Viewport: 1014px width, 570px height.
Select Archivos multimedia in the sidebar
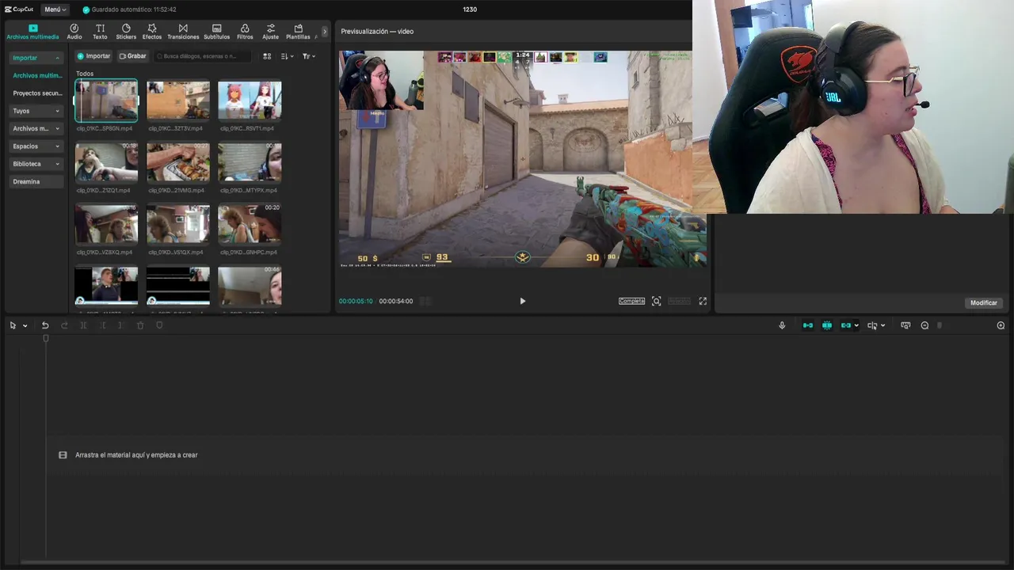coord(36,75)
